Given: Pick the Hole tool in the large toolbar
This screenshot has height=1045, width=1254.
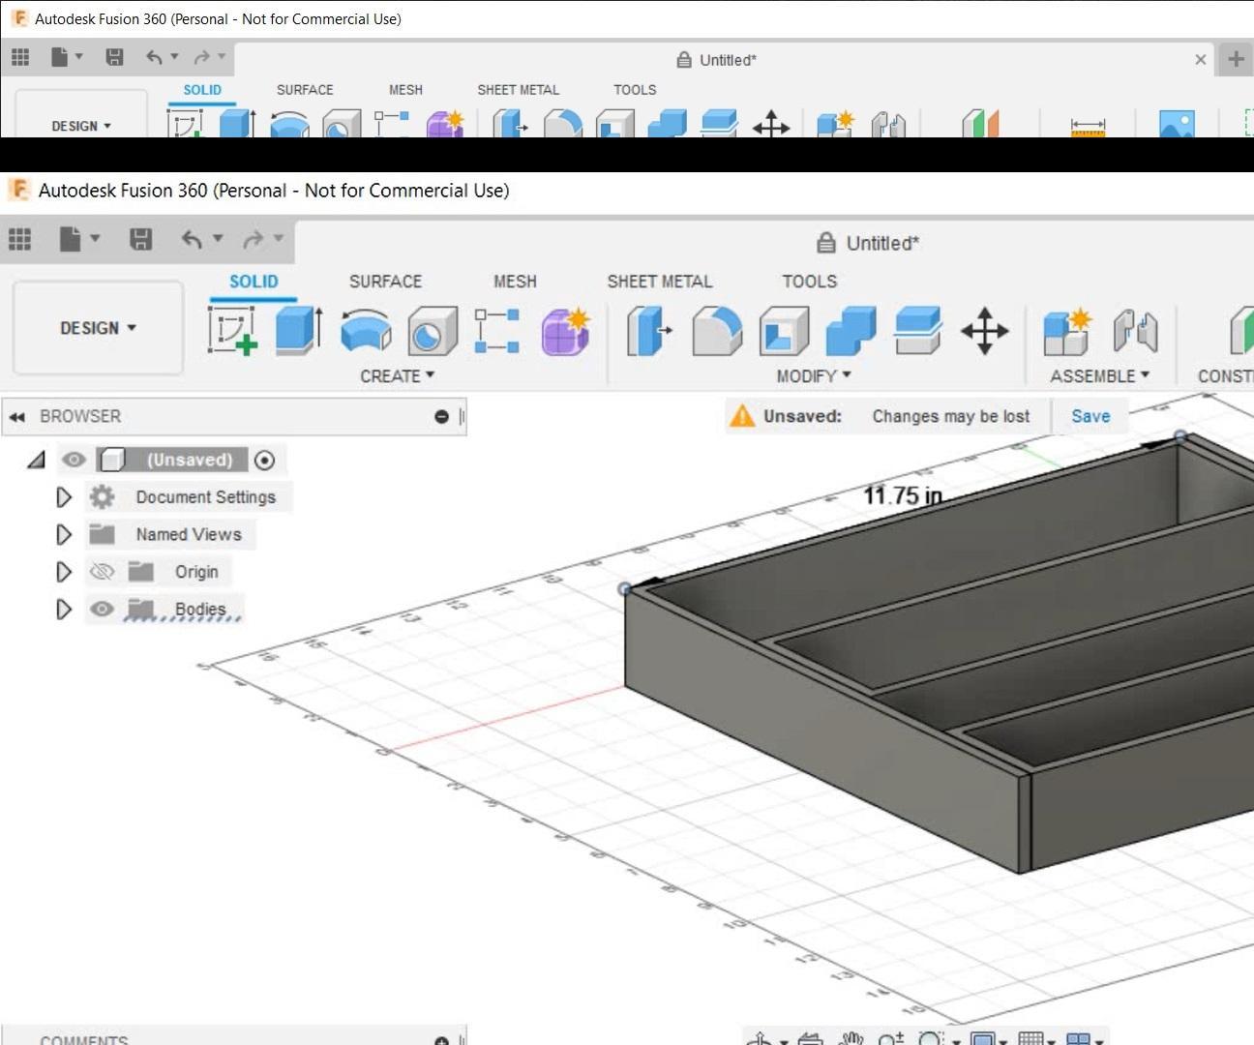Looking at the screenshot, I should click(432, 331).
